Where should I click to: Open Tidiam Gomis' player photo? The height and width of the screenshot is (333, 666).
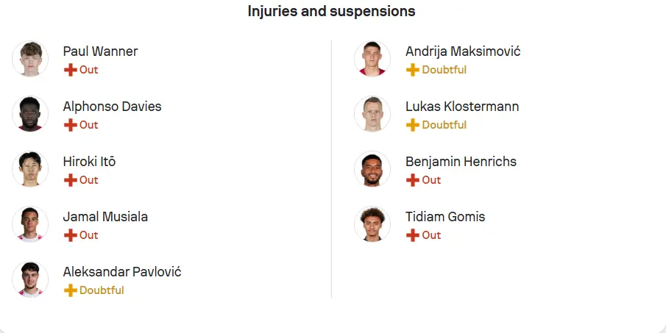[372, 224]
